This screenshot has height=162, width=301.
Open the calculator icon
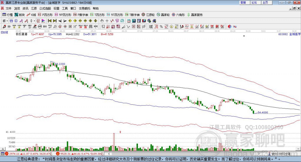(x=134, y=21)
